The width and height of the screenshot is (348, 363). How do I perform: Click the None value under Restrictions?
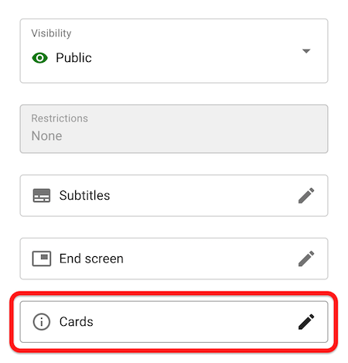click(46, 135)
